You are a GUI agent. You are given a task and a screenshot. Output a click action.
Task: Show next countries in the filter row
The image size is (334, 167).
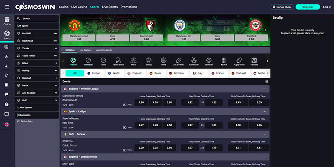point(268,73)
